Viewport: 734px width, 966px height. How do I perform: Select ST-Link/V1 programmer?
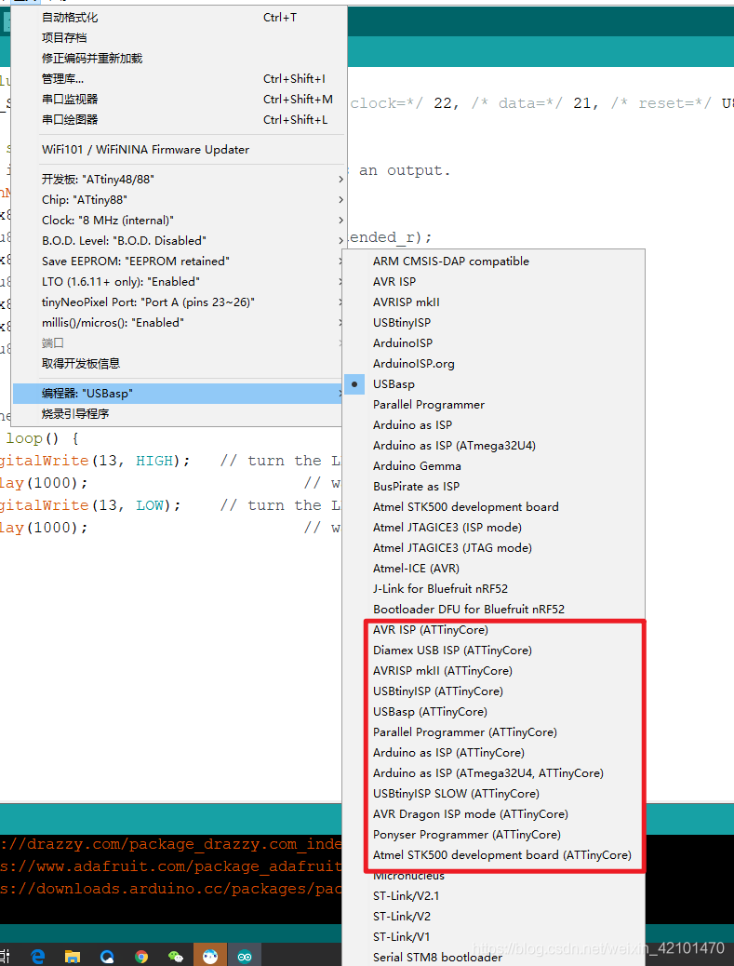[495, 936]
